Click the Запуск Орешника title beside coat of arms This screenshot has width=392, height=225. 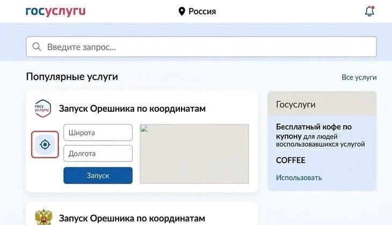[132, 219]
